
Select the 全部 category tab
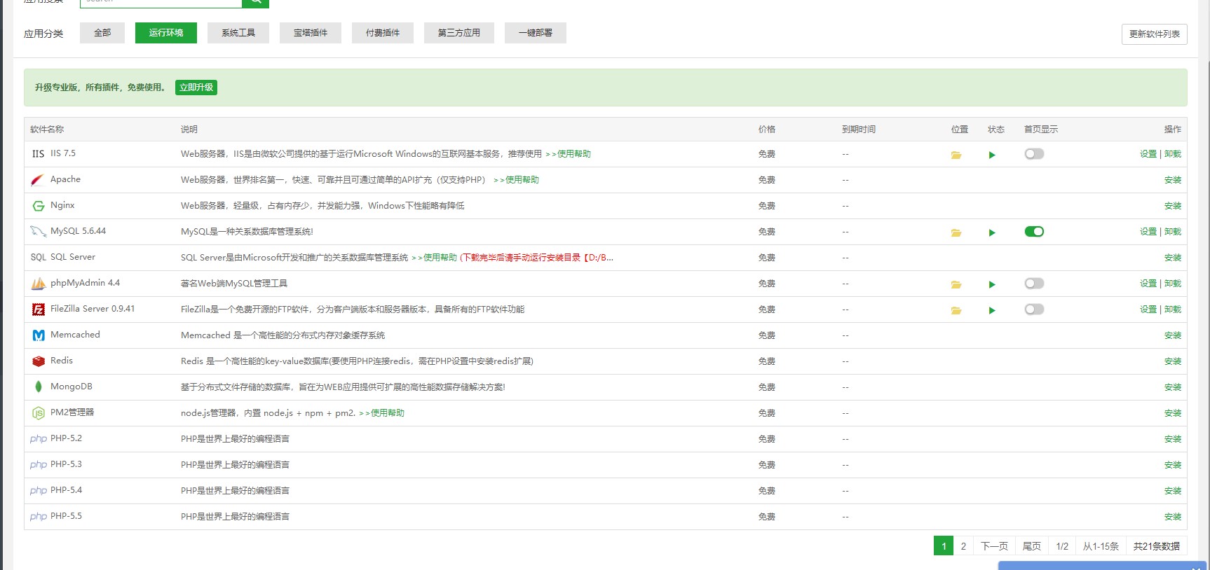pyautogui.click(x=102, y=33)
